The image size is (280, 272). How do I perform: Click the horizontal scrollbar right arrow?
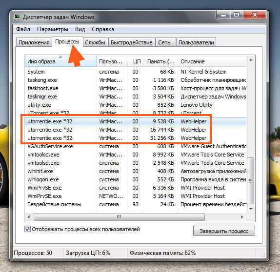242,217
